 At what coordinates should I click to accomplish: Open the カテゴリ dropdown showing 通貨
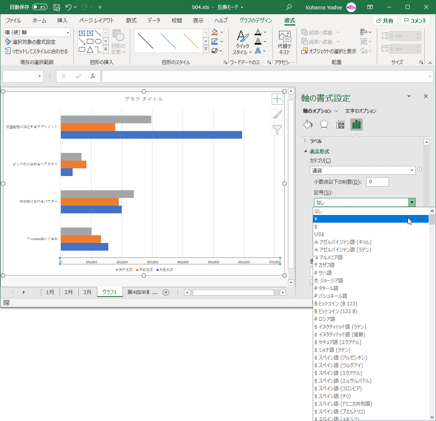(362, 171)
